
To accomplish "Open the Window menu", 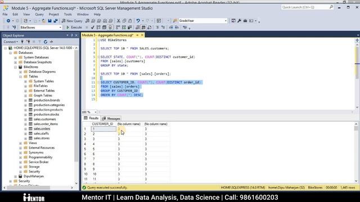I will [83, 15].
